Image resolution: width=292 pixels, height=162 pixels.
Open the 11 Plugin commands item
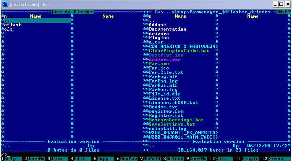click(x=248, y=159)
